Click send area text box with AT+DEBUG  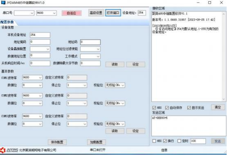tap(189, 126)
